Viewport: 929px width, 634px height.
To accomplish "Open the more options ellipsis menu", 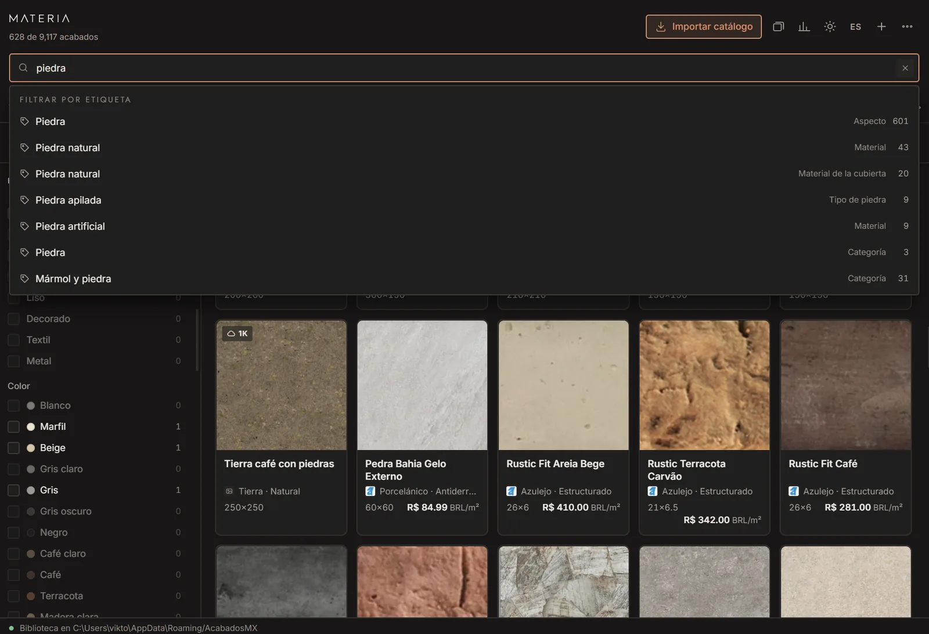I will click(907, 27).
